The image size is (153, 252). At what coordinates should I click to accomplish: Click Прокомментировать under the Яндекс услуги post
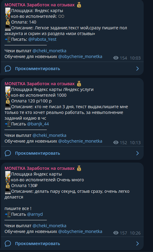(37, 153)
